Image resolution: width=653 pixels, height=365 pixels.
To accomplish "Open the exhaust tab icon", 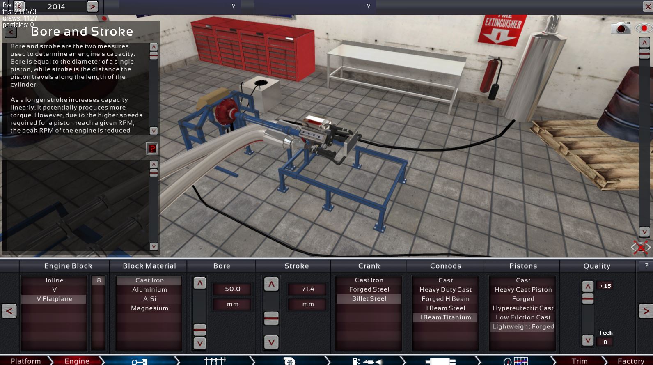I will (440, 361).
